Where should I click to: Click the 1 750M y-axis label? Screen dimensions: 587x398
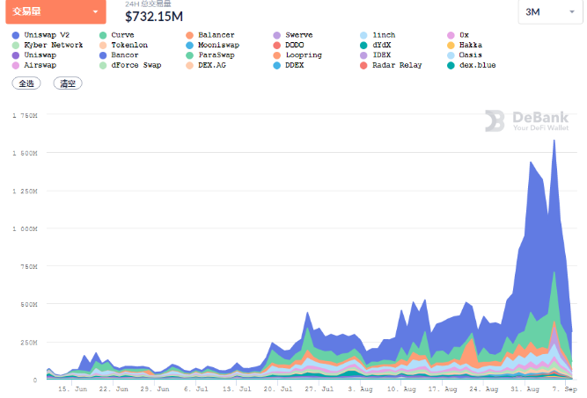[x=25, y=115]
